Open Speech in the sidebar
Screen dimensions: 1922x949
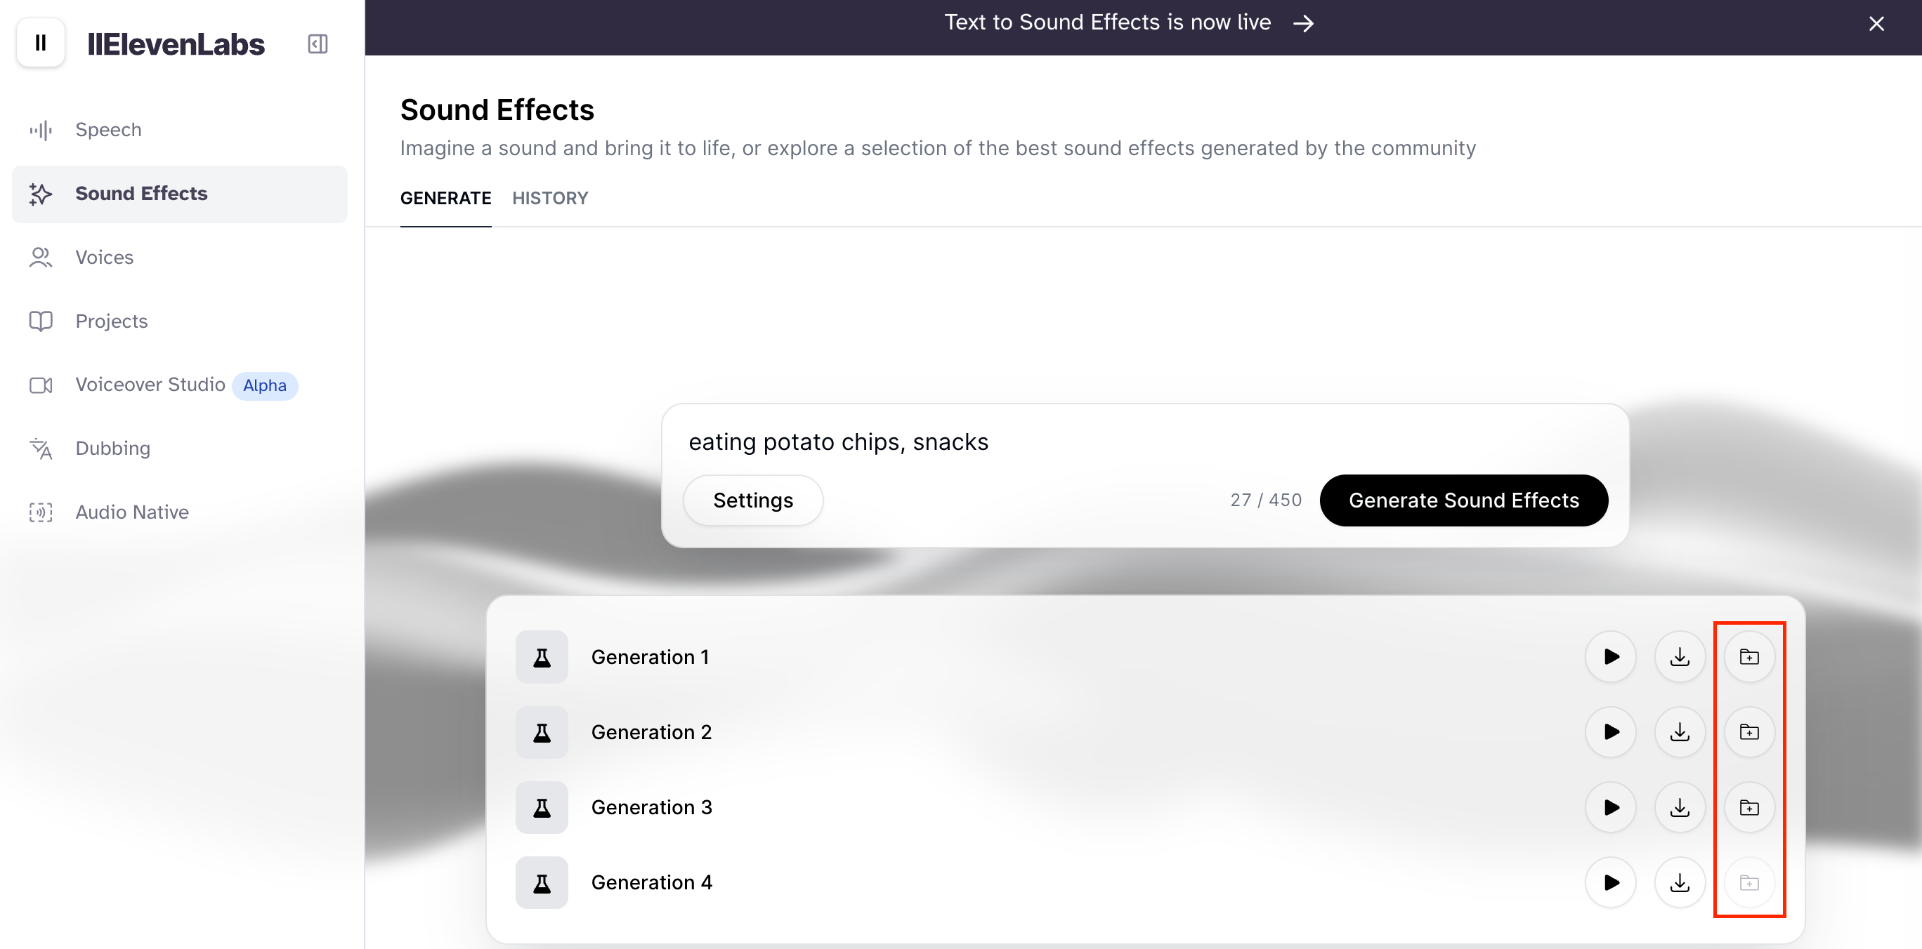click(108, 130)
